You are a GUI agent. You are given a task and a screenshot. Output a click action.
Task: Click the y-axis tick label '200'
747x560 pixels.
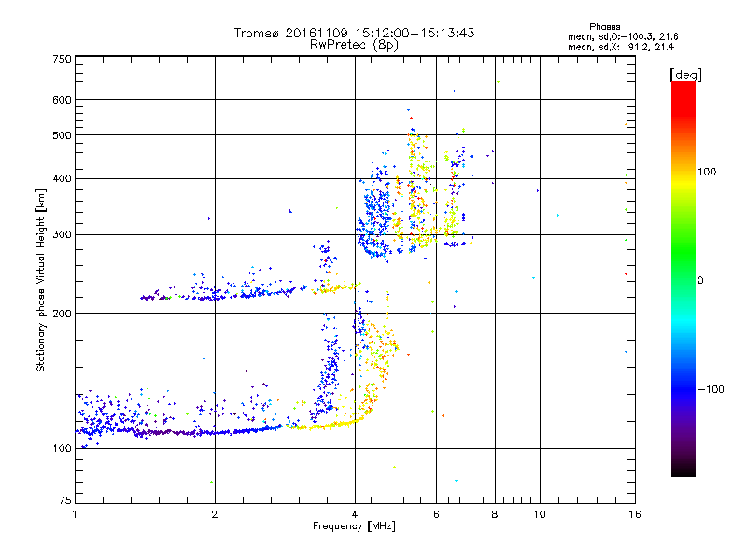[x=63, y=314]
